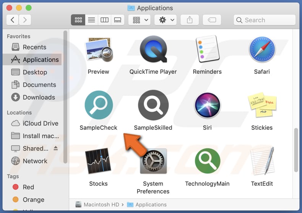Switch to column view mode
The image size is (302, 213).
[104, 20]
